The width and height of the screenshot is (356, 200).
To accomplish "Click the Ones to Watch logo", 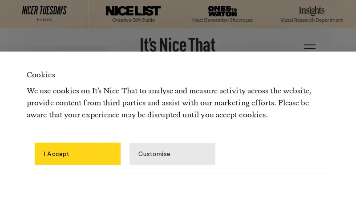I will (222, 11).
